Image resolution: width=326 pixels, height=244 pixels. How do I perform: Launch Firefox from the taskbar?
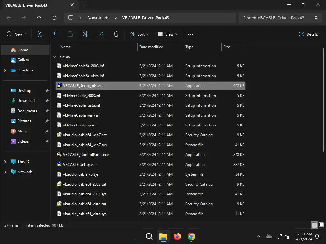click(x=177, y=236)
